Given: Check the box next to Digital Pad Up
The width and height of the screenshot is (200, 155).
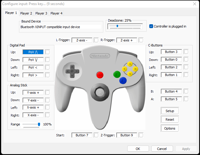Looking at the screenshot, I should (x=47, y=52).
